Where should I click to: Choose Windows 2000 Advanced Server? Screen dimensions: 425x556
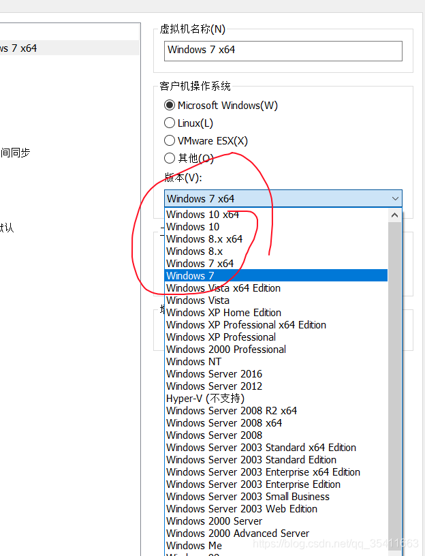point(277,534)
